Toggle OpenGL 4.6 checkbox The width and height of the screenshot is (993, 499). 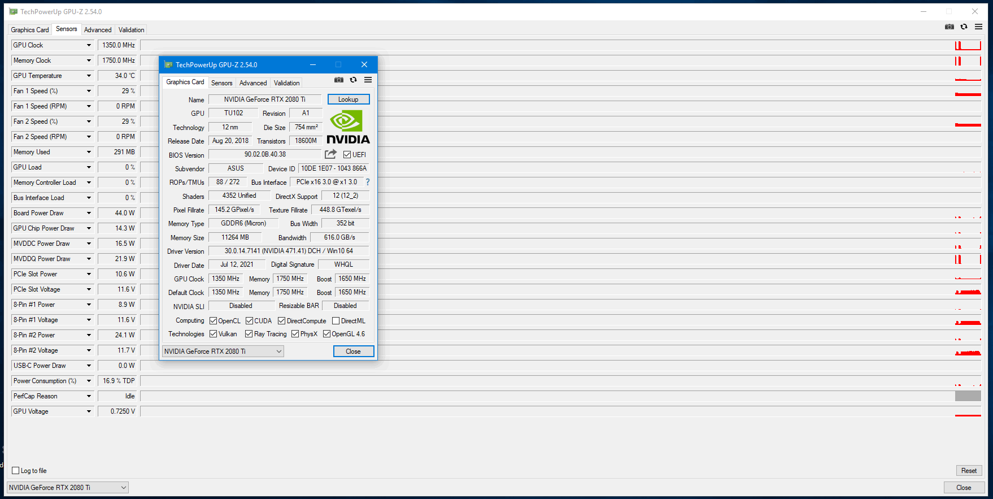[x=327, y=334]
